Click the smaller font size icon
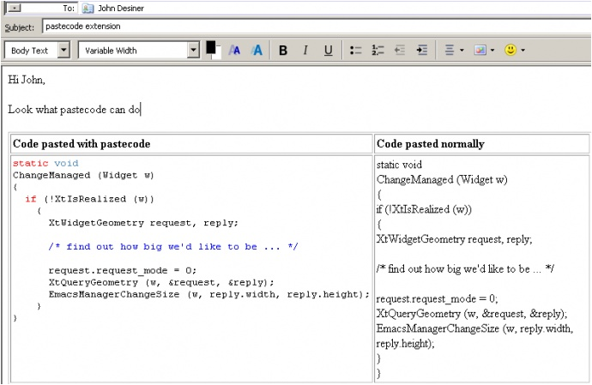Viewport: 592px width, 385px height. point(234,51)
